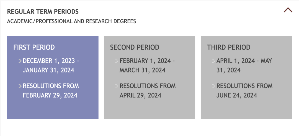The width and height of the screenshot is (299, 136).
Task: Collapse the Regular Term Periods section chevron
Action: click(288, 10)
